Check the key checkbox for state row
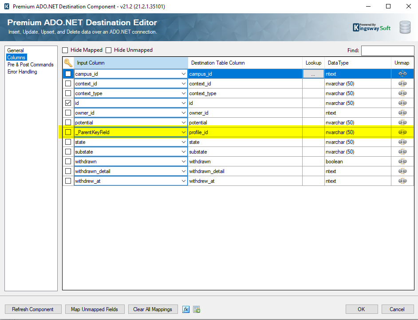The image size is (418, 320). coord(68,142)
